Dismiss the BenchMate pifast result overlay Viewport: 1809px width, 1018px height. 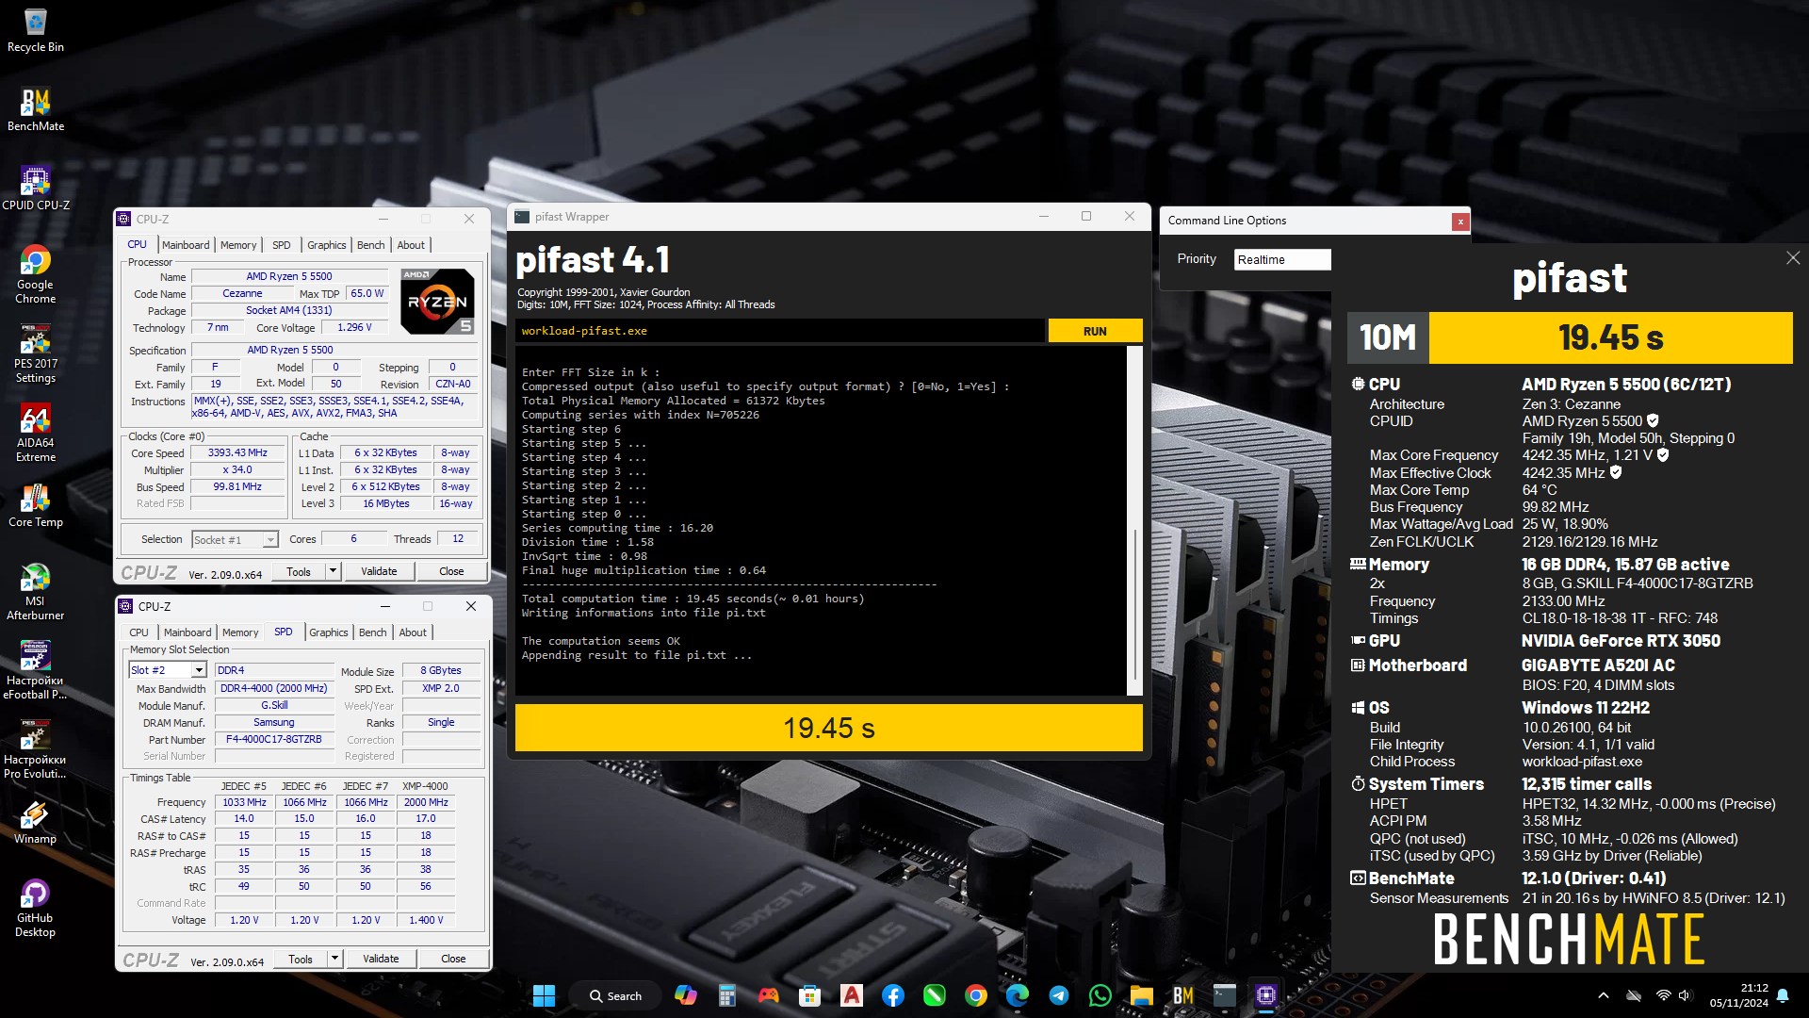tap(1792, 258)
